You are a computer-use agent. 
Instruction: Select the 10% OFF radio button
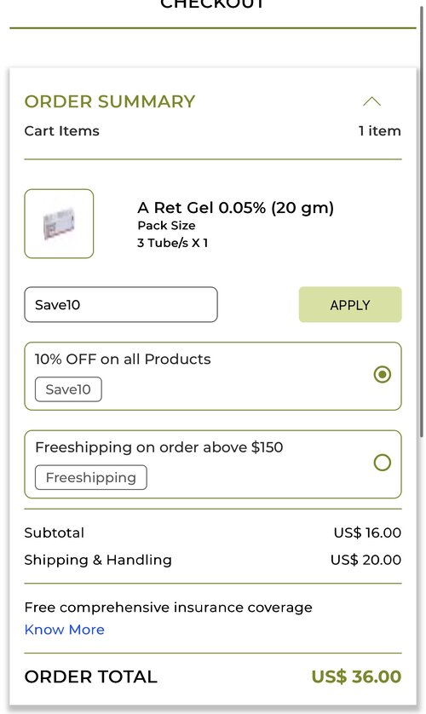pos(383,374)
